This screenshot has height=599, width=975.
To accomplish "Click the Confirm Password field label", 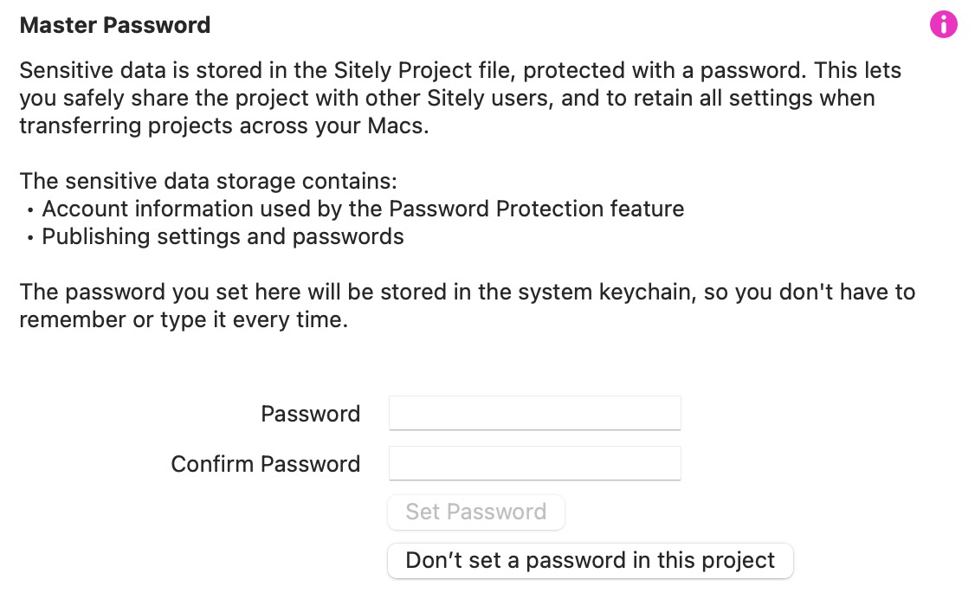I will point(266,464).
